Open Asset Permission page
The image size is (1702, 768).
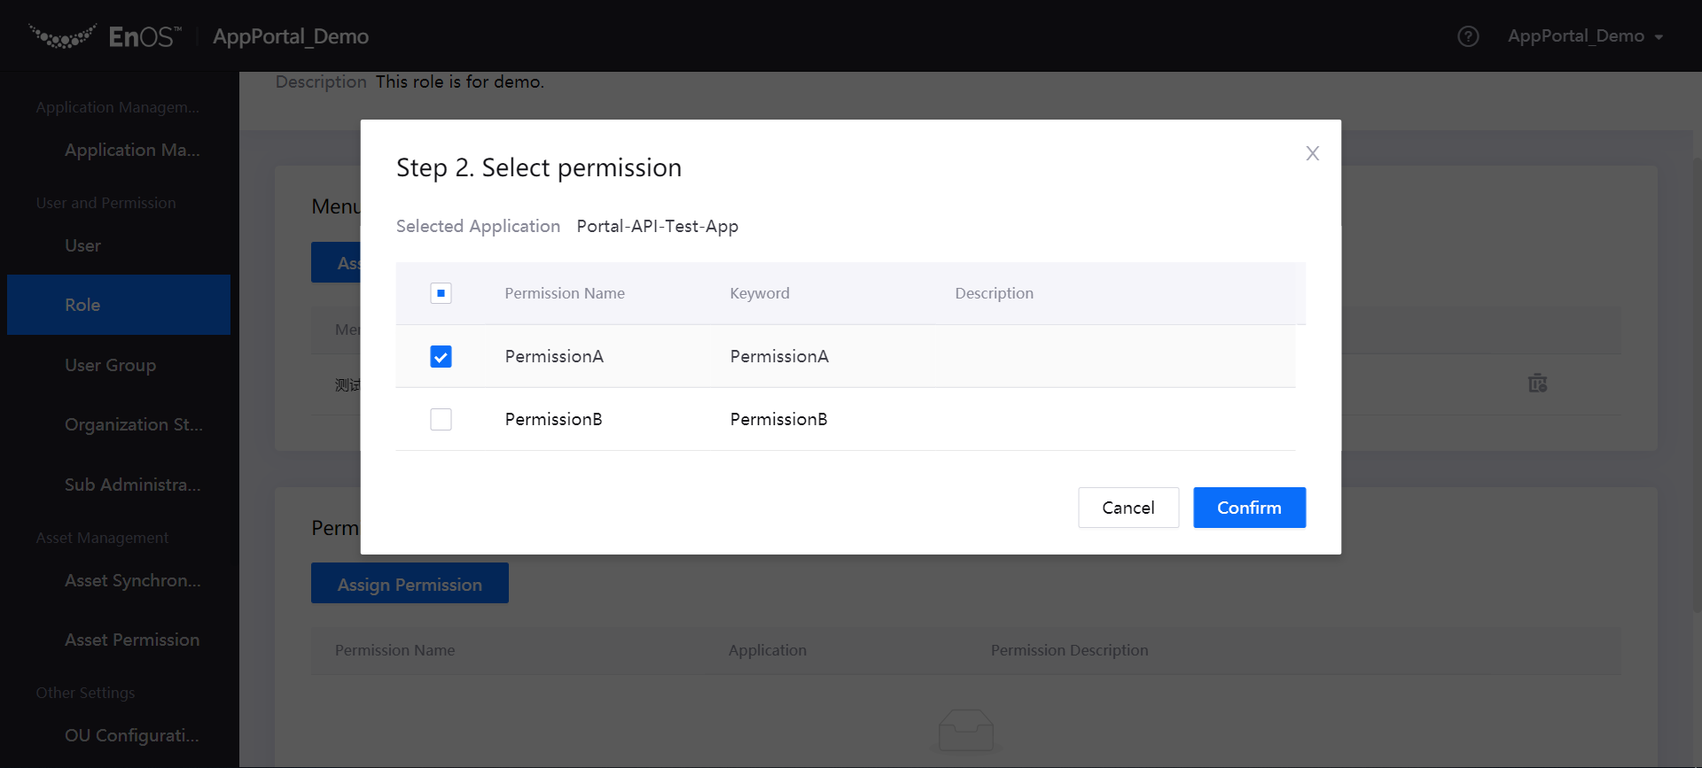pos(132,640)
